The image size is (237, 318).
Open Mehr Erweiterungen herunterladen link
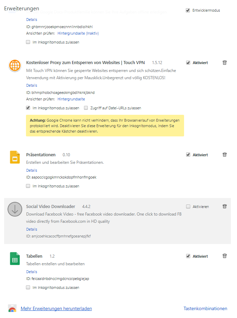(56, 308)
